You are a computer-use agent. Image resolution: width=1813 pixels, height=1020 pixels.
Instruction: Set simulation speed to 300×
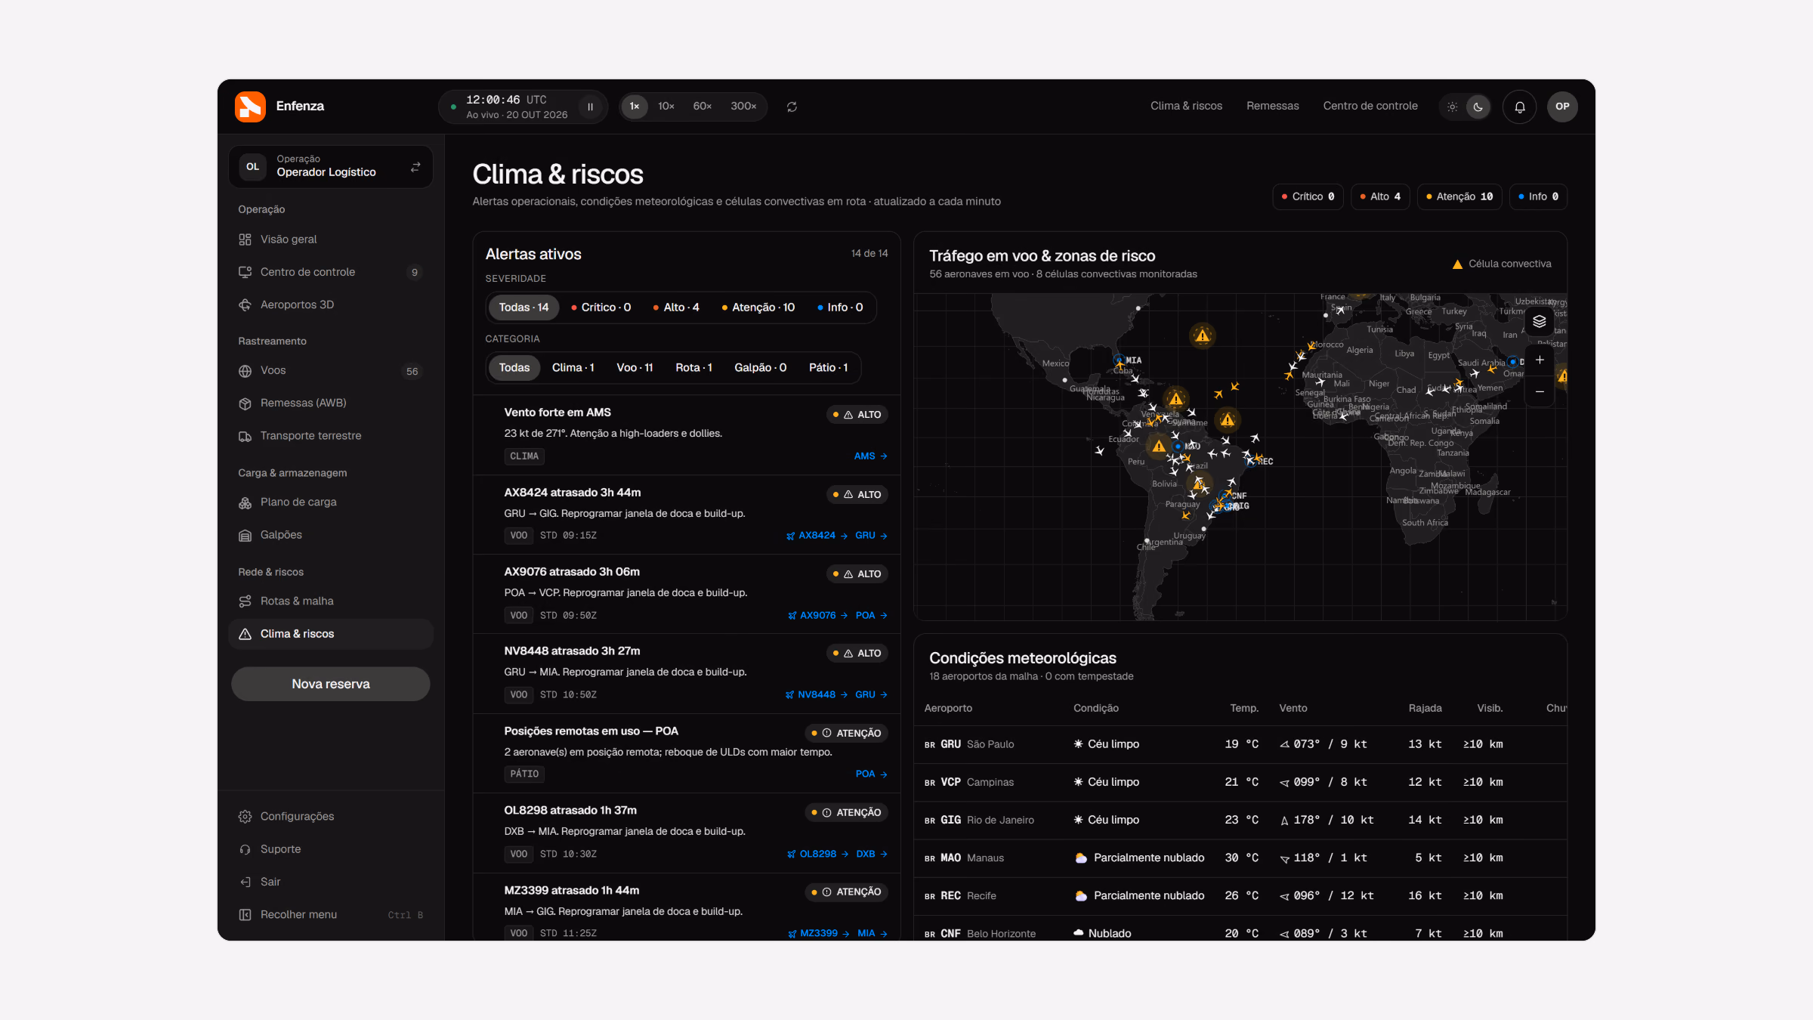click(x=743, y=107)
